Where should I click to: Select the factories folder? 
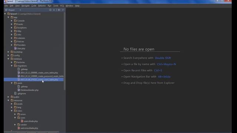click(21, 62)
